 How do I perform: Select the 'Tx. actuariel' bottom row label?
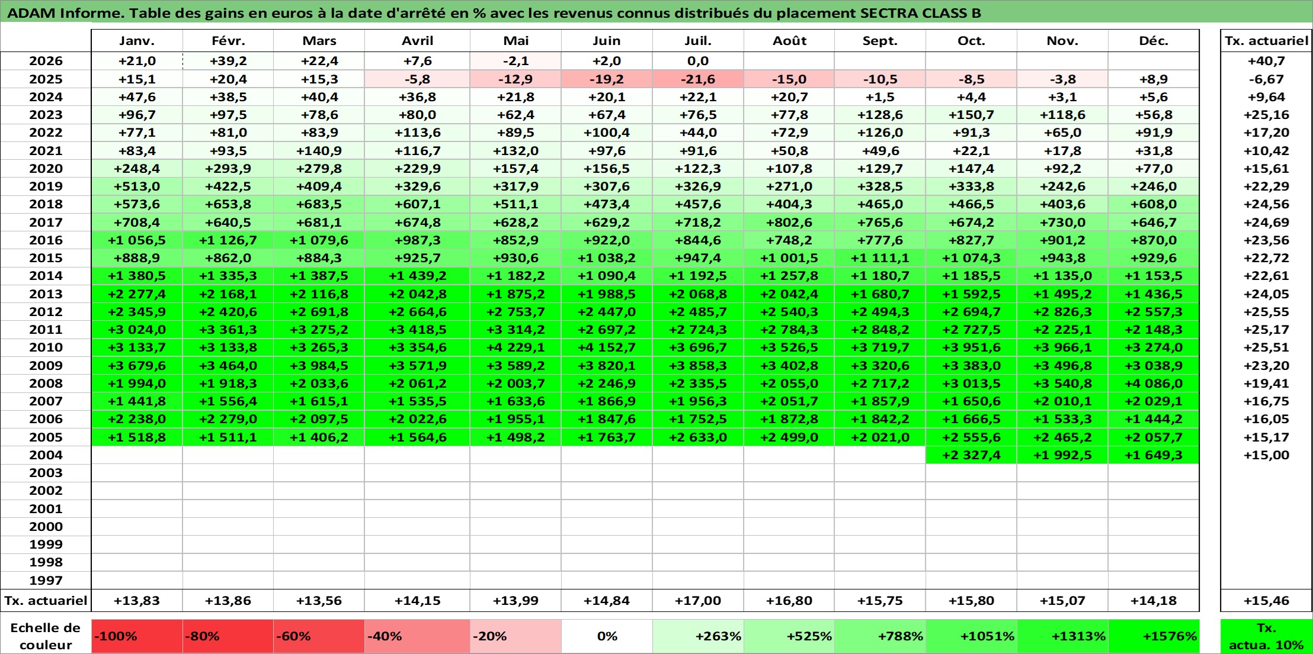pos(46,601)
